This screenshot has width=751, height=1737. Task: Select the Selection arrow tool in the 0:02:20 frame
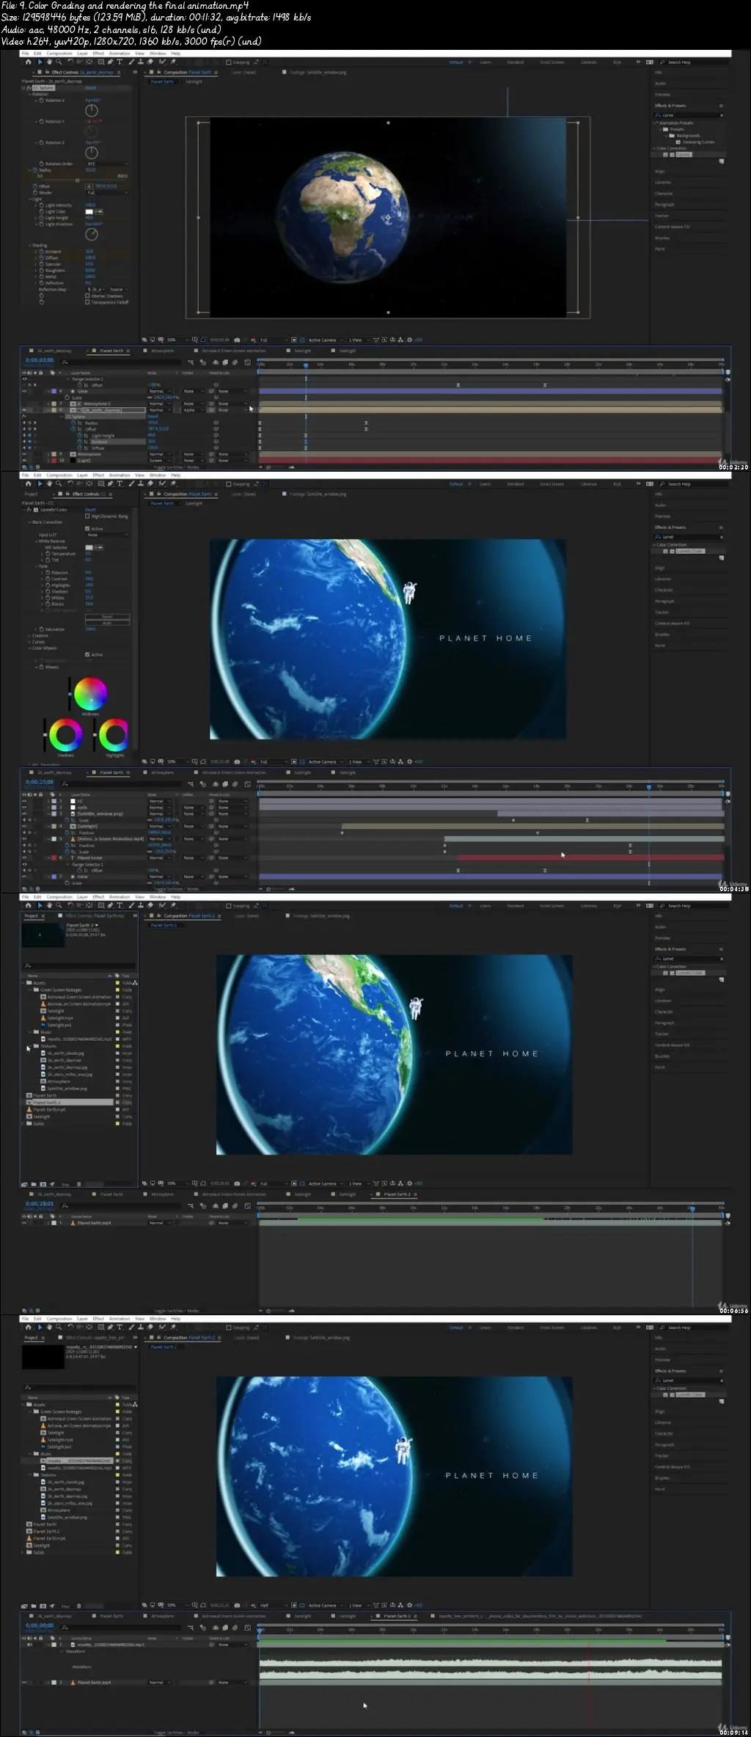40,62
